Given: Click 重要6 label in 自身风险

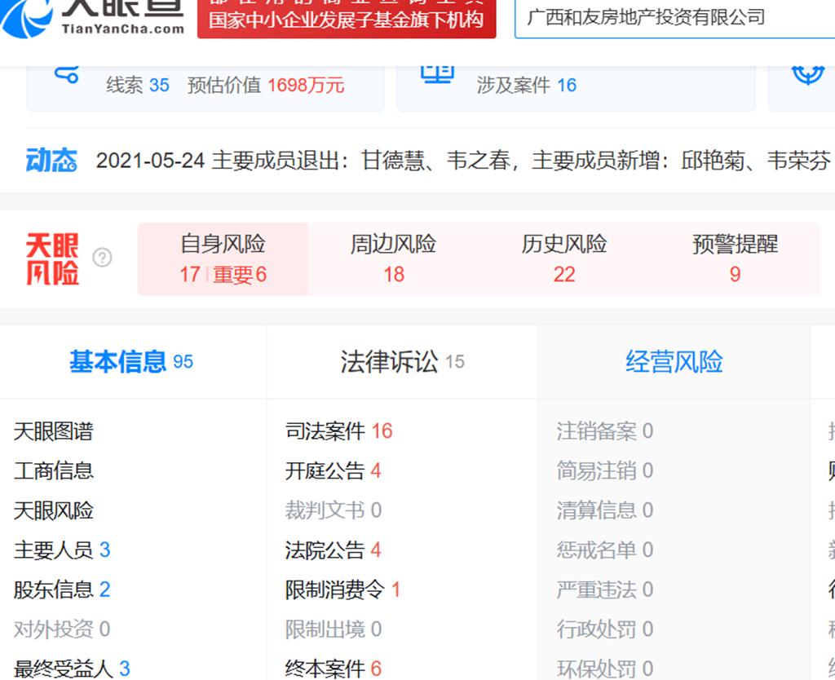Looking at the screenshot, I should coord(240,275).
